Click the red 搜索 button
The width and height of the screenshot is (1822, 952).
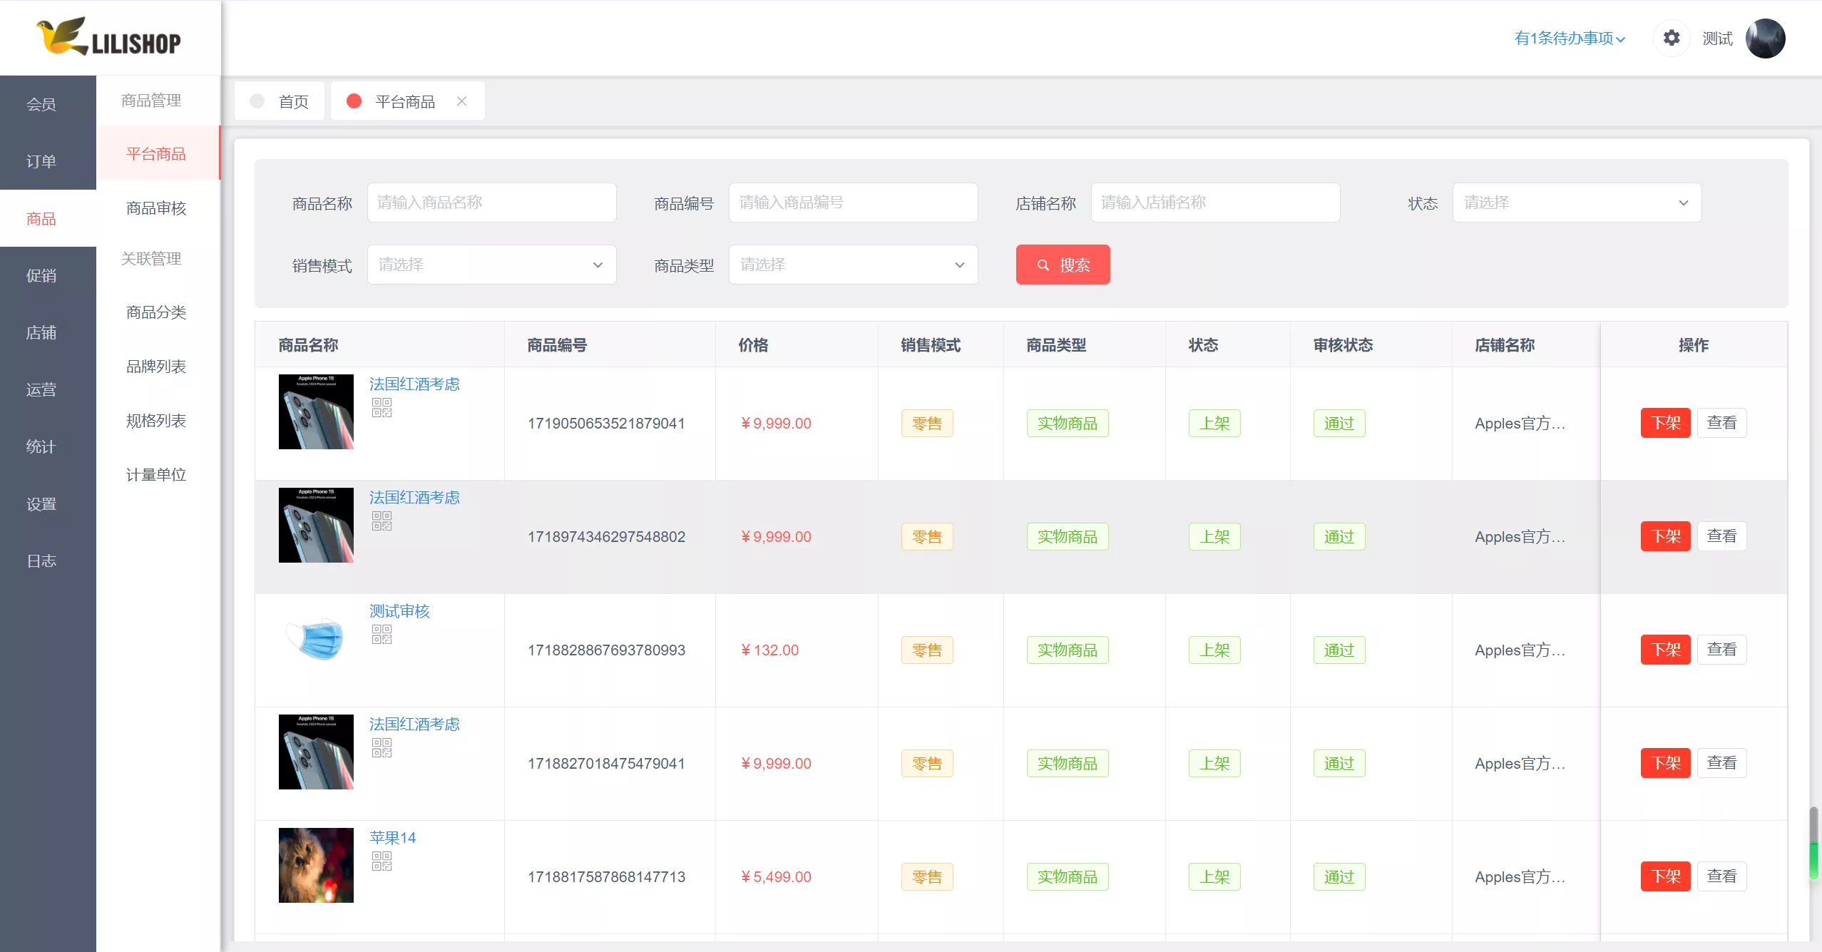point(1062,265)
